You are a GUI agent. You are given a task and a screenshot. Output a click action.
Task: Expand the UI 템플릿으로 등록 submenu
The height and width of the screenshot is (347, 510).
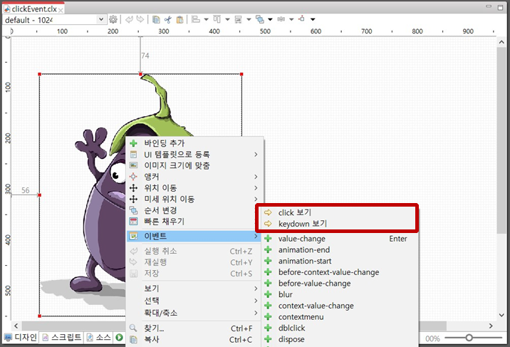194,155
